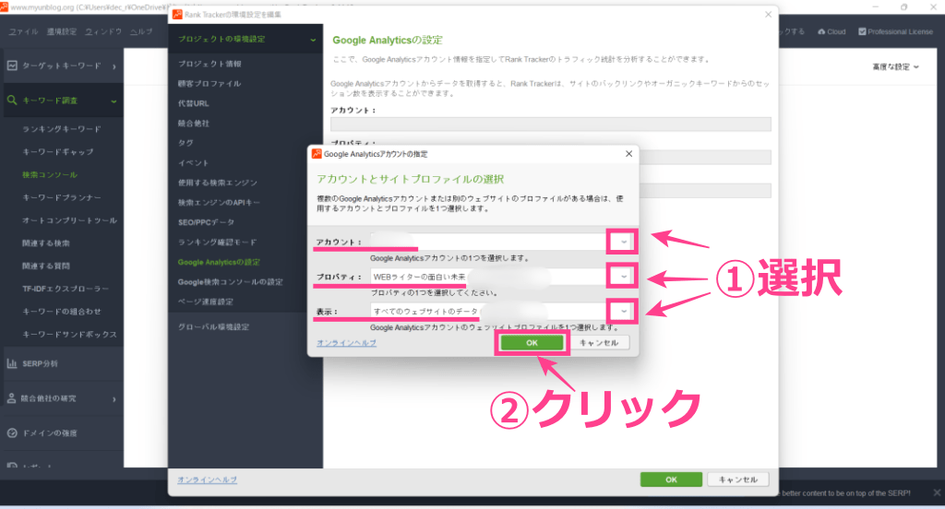Screen dimensions: 945x509
Task: Select 顧客プロファイル in settings sidebar
Action: click(x=209, y=84)
